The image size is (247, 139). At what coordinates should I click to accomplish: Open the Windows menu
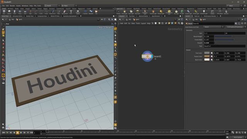[x=25, y=6]
